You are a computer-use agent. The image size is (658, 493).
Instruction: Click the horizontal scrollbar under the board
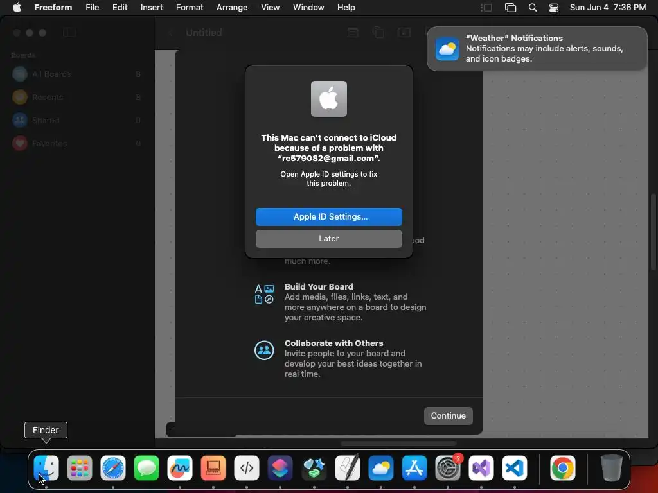coord(398,444)
